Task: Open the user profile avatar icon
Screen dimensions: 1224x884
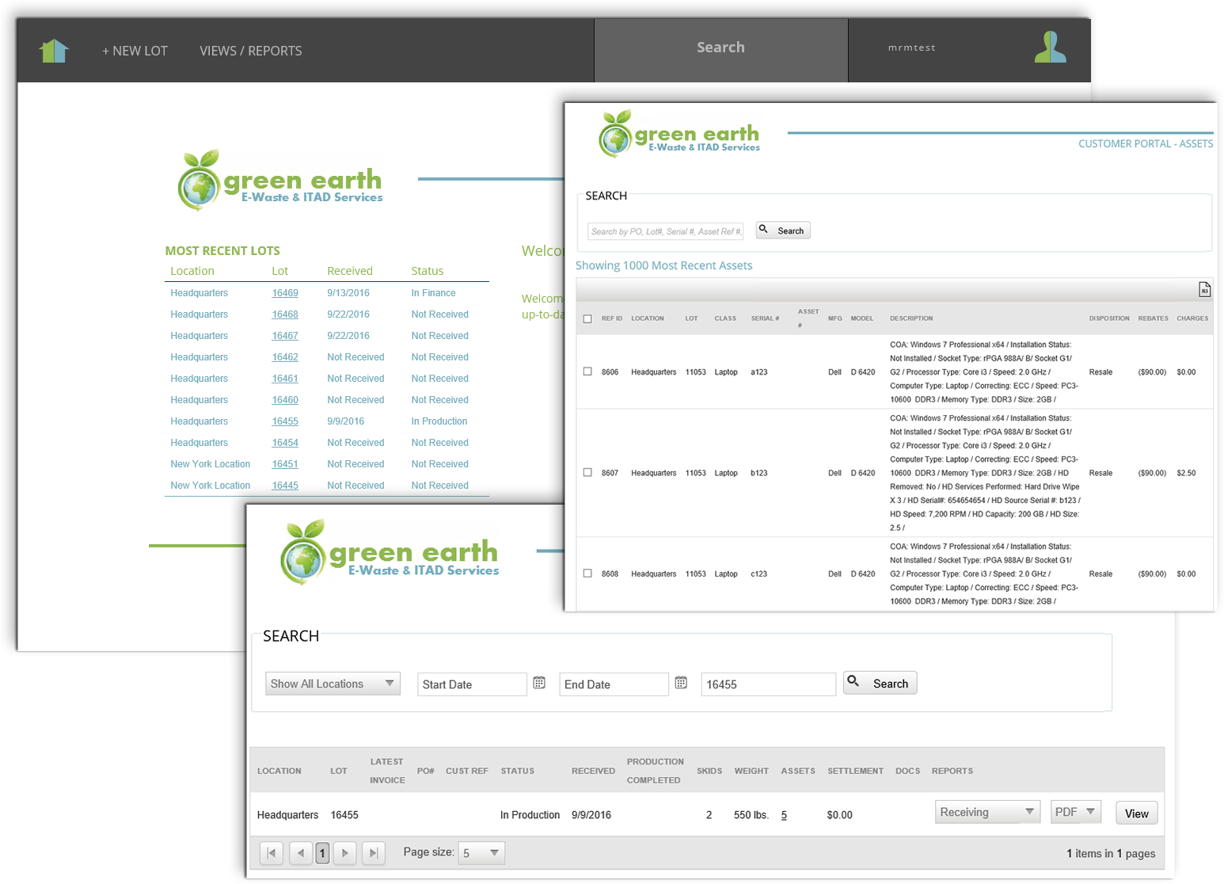Action: click(1050, 48)
